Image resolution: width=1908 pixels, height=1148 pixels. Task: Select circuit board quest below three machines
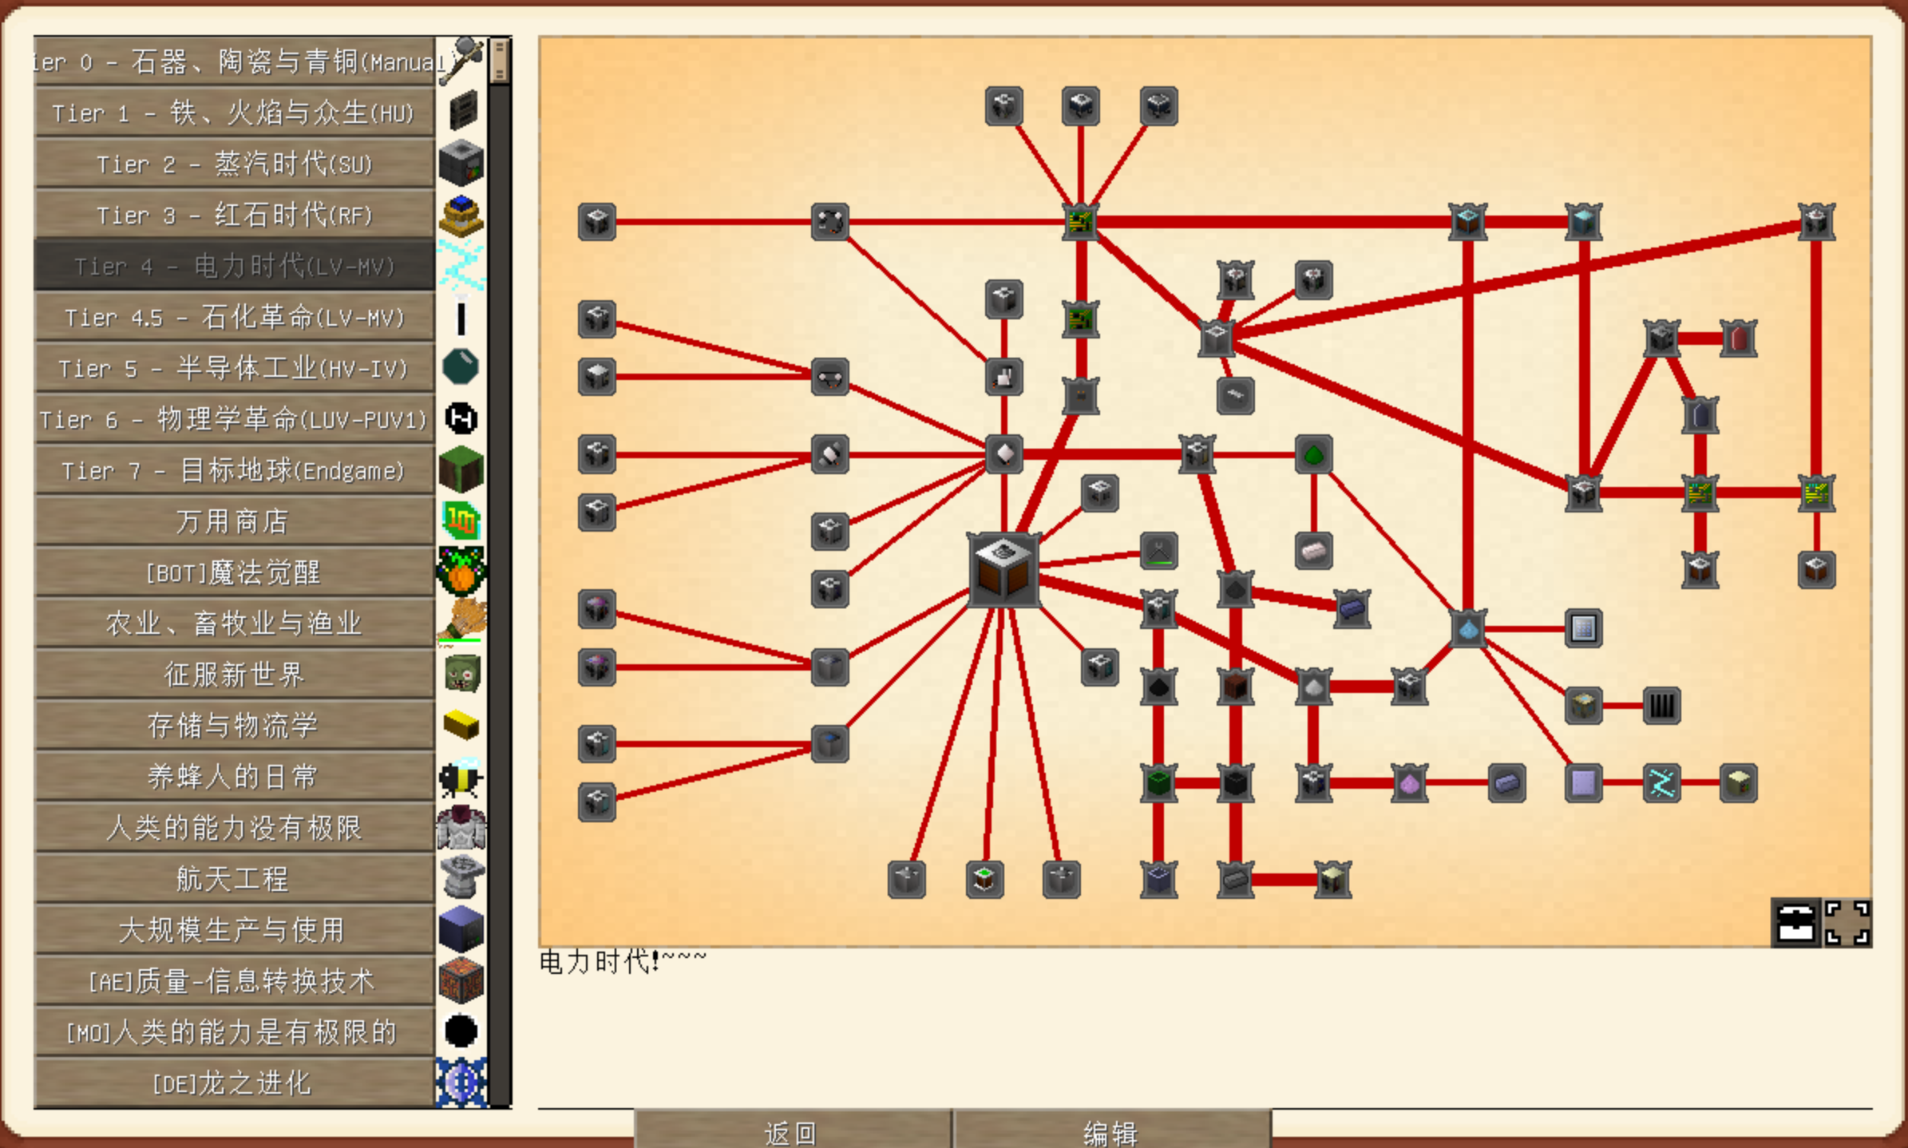click(x=1080, y=222)
